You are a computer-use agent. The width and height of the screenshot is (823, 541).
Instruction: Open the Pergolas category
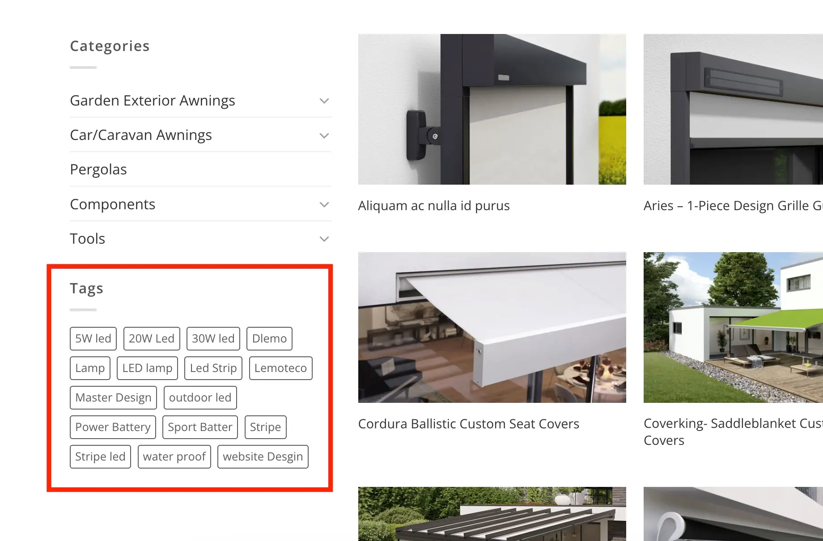[x=98, y=169]
